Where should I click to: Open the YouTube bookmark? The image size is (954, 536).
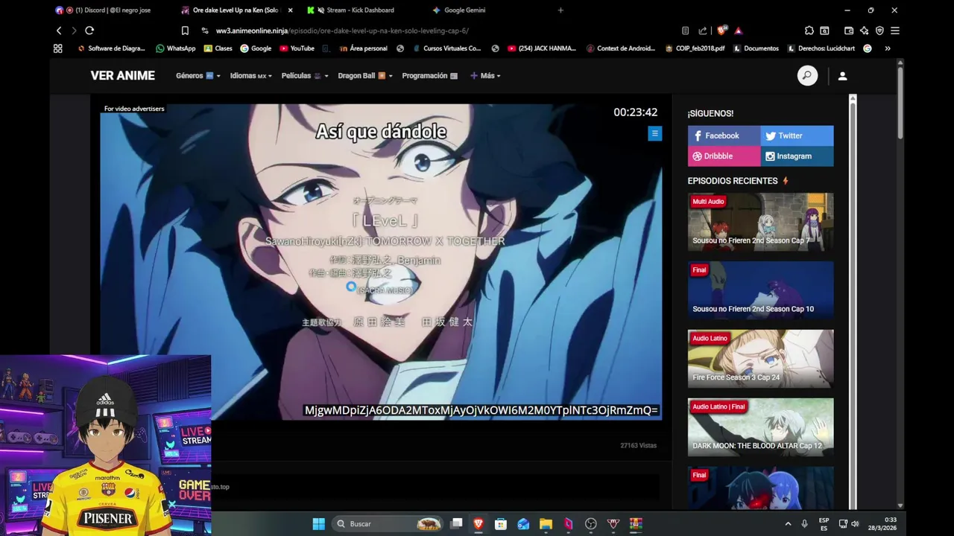pos(297,48)
